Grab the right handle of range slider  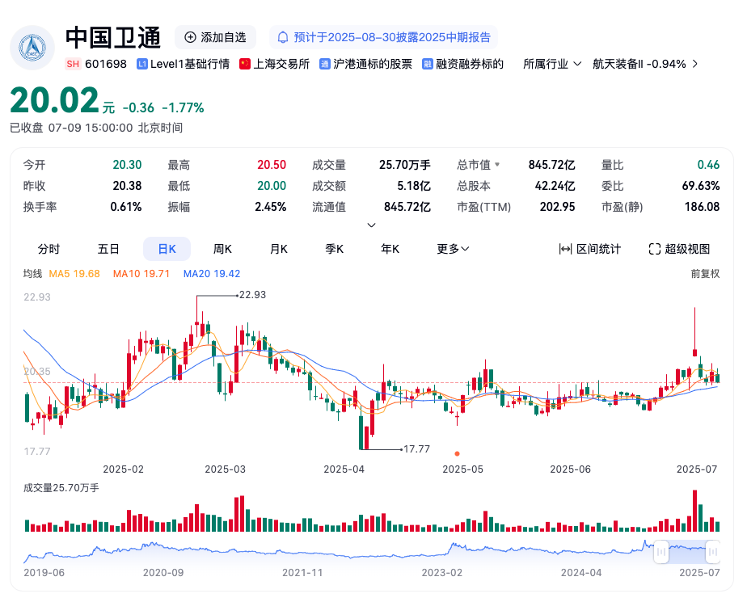pyautogui.click(x=713, y=552)
